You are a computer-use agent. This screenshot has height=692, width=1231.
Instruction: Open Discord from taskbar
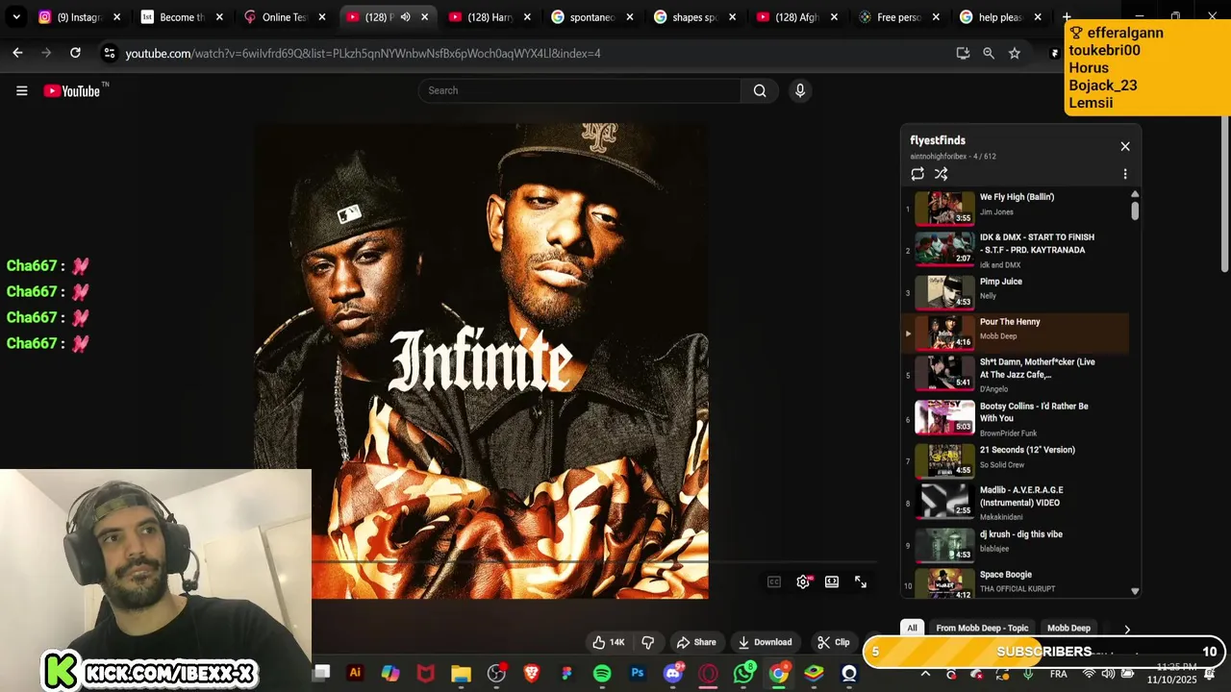(673, 674)
